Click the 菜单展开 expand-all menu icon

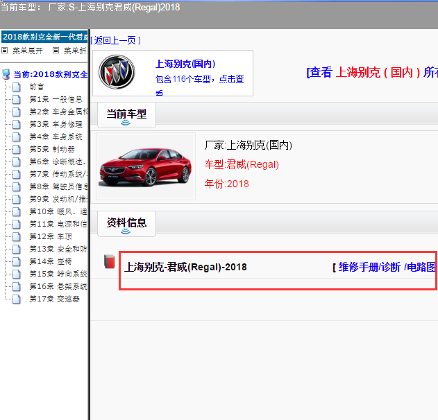[4, 51]
